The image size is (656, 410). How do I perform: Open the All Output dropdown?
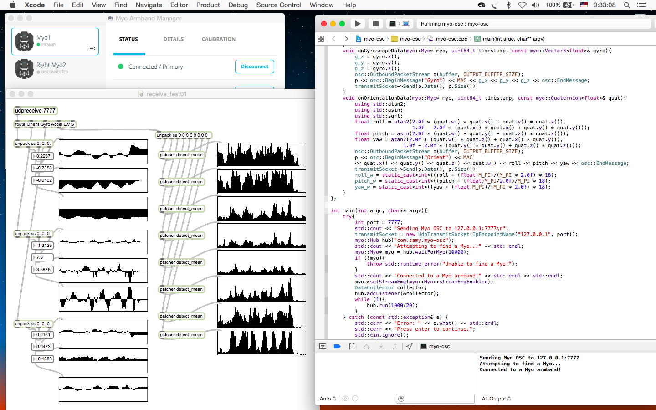point(496,399)
